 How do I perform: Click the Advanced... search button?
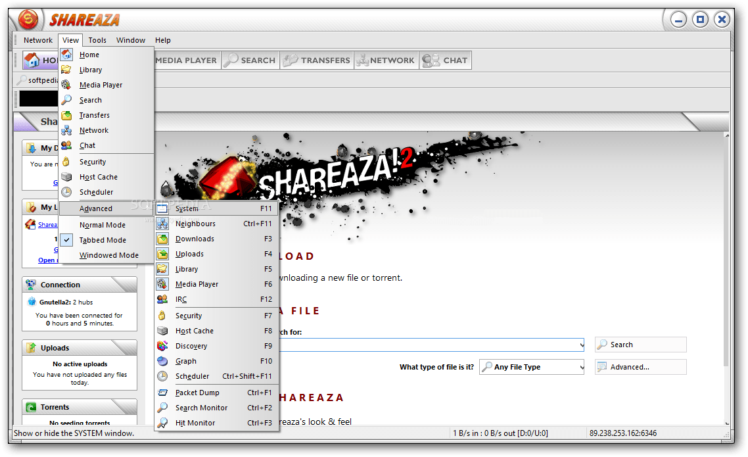[640, 367]
